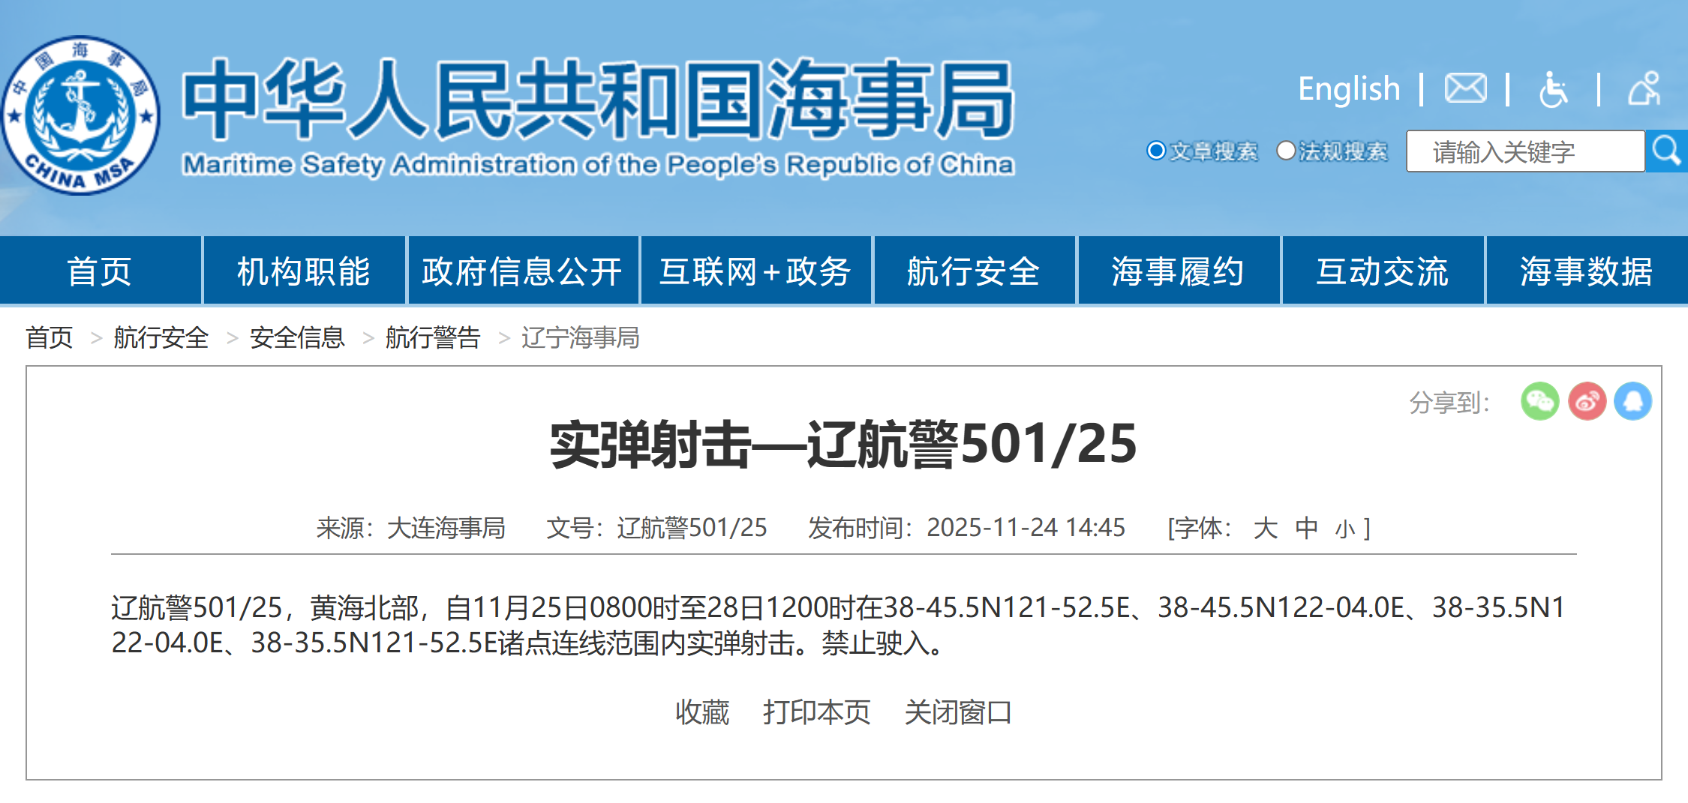This screenshot has width=1688, height=803.
Task: Click the China MSA logo emblem
Action: [81, 116]
